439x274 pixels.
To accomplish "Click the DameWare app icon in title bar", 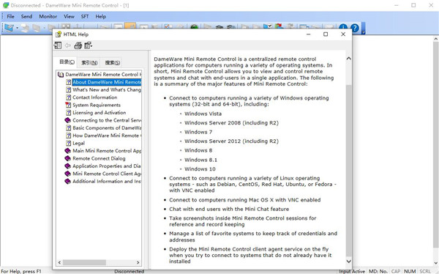I will coord(5,5).
